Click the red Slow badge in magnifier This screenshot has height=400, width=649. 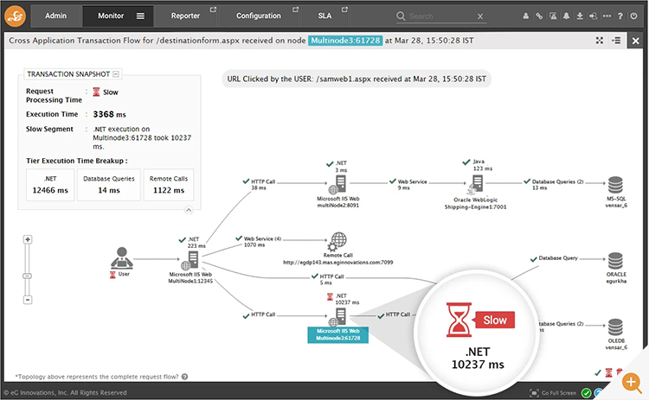point(495,320)
